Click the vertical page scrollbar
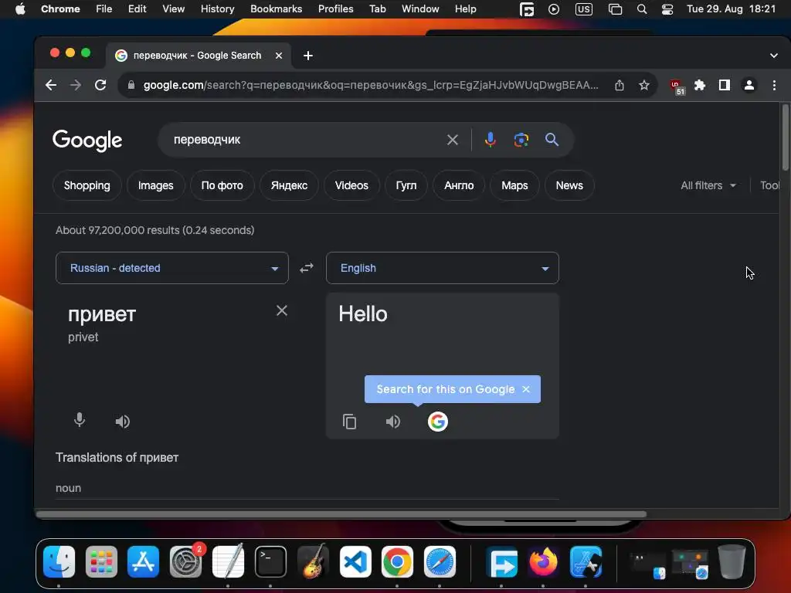Screen dimensions: 791x593 pos(785,137)
